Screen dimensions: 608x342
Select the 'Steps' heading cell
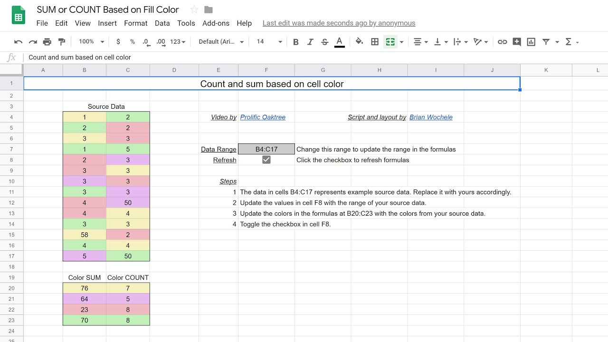click(218, 181)
